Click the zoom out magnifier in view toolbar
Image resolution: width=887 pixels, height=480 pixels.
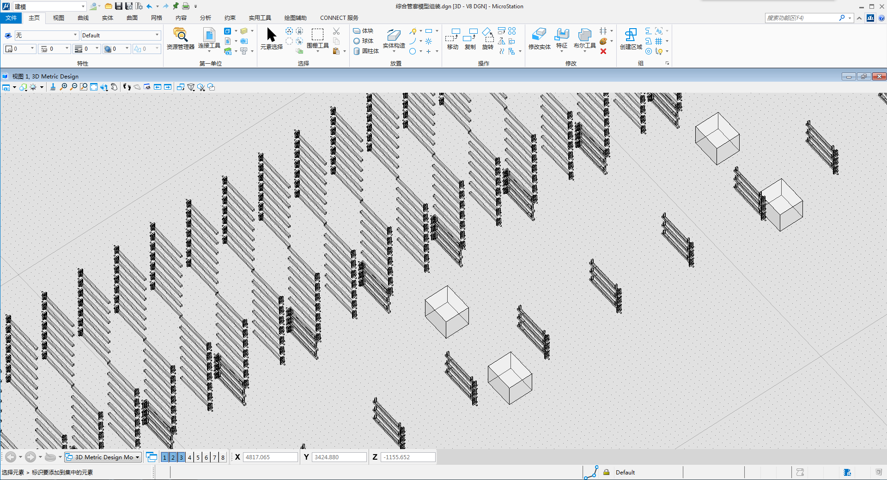pyautogui.click(x=73, y=87)
